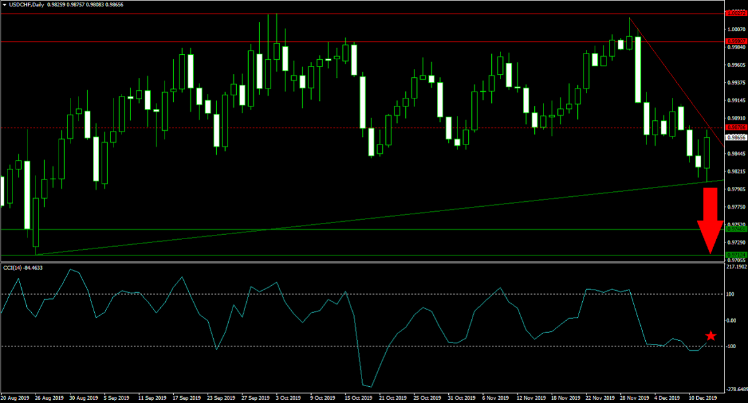
Task: Click the 28 Nov 2019 date label
Action: (x=634, y=397)
